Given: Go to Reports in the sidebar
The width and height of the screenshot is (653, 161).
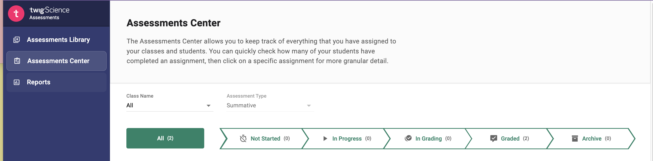Looking at the screenshot, I should (x=39, y=82).
